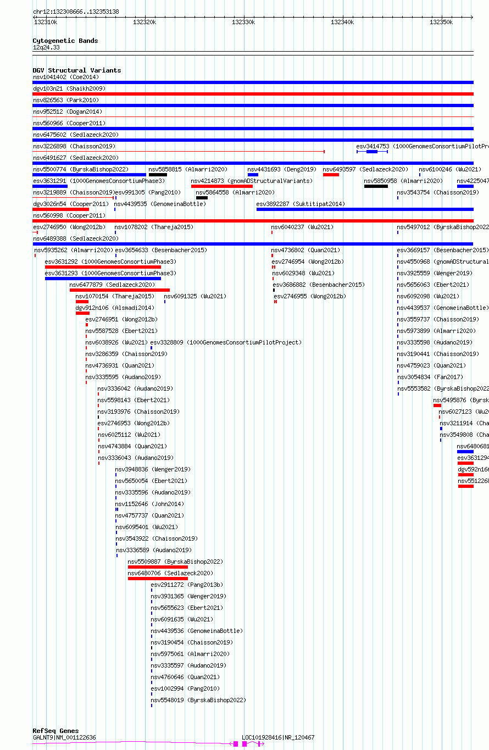This screenshot has width=489, height=750.
Task: Click the esv3414753 variant label
Action: [423, 146]
